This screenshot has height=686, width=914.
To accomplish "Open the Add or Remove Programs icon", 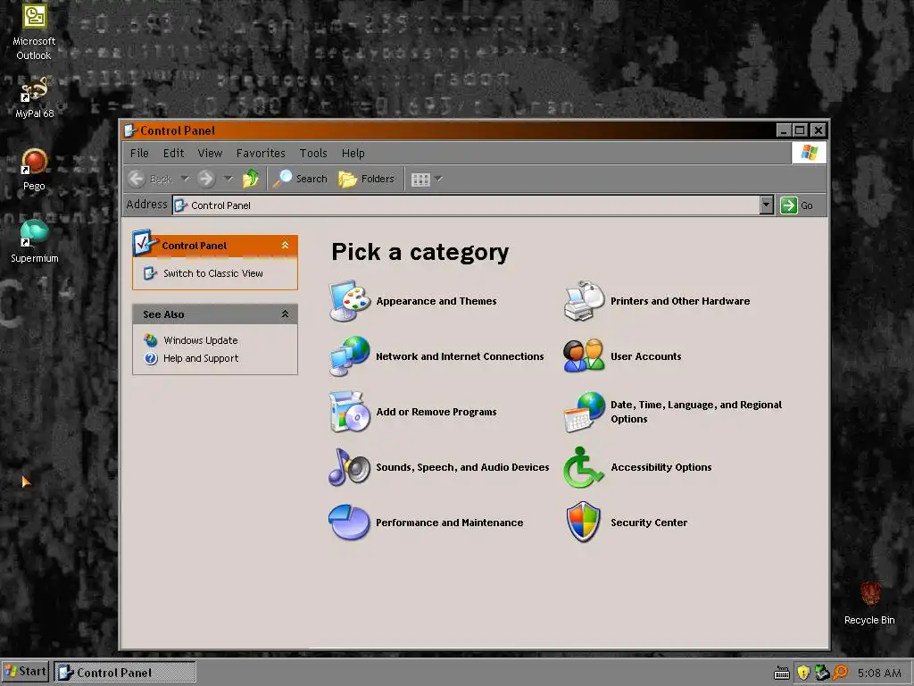I will [349, 412].
